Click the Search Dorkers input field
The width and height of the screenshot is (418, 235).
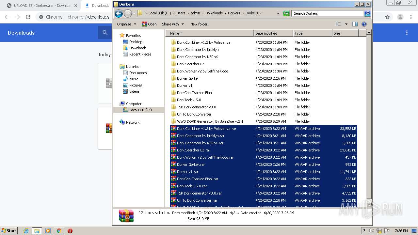pyautogui.click(x=328, y=13)
